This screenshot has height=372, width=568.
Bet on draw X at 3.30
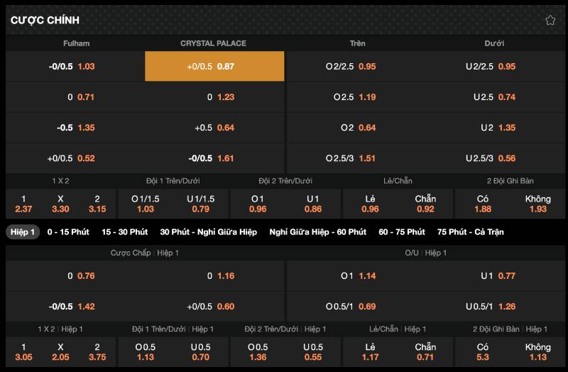coord(60,204)
